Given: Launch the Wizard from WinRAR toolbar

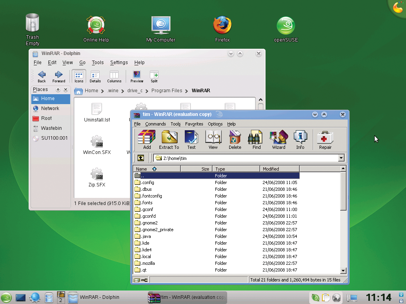Looking at the screenshot, I should click(279, 140).
